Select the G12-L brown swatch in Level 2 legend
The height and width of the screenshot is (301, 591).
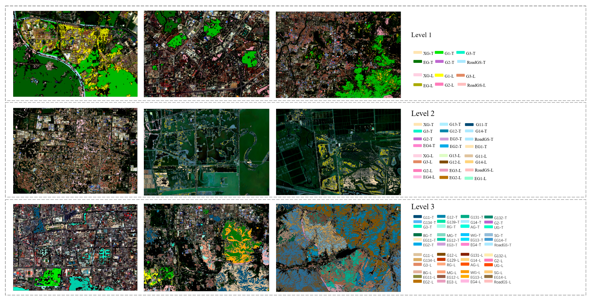coord(444,162)
